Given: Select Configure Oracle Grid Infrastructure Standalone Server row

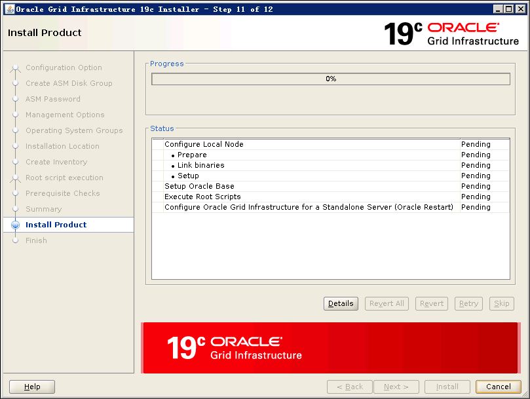Looking at the screenshot, I should pyautogui.click(x=331, y=207).
